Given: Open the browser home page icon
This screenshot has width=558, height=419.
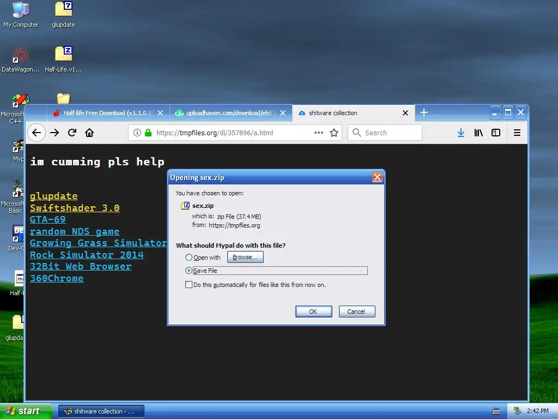Looking at the screenshot, I should click(x=89, y=133).
